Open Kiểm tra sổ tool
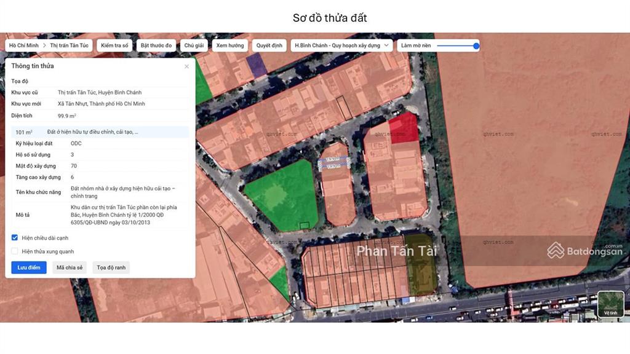630x354 pixels. 114,45
